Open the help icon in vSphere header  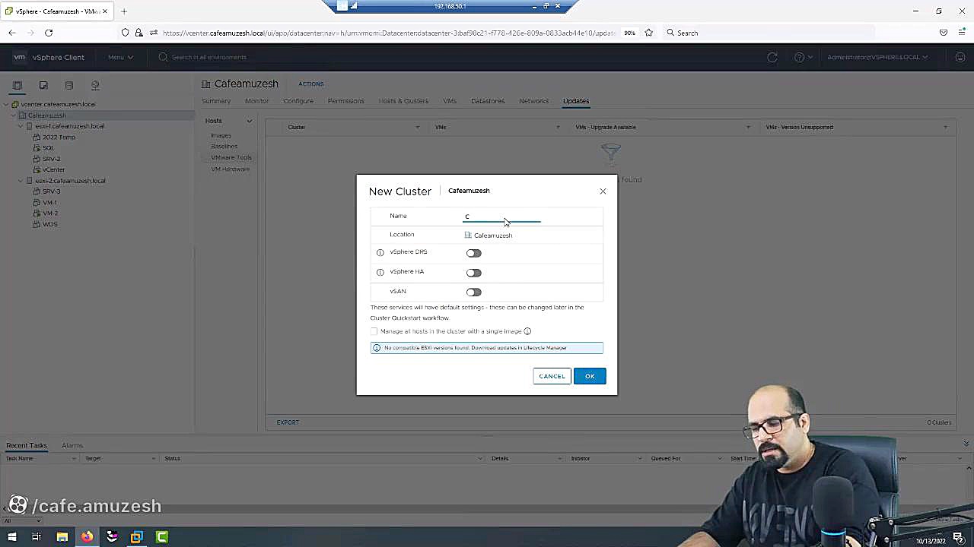coord(799,57)
